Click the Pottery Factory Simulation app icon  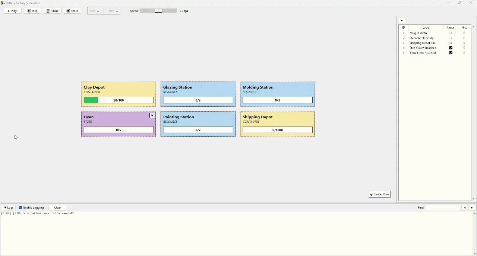click(x=3, y=3)
